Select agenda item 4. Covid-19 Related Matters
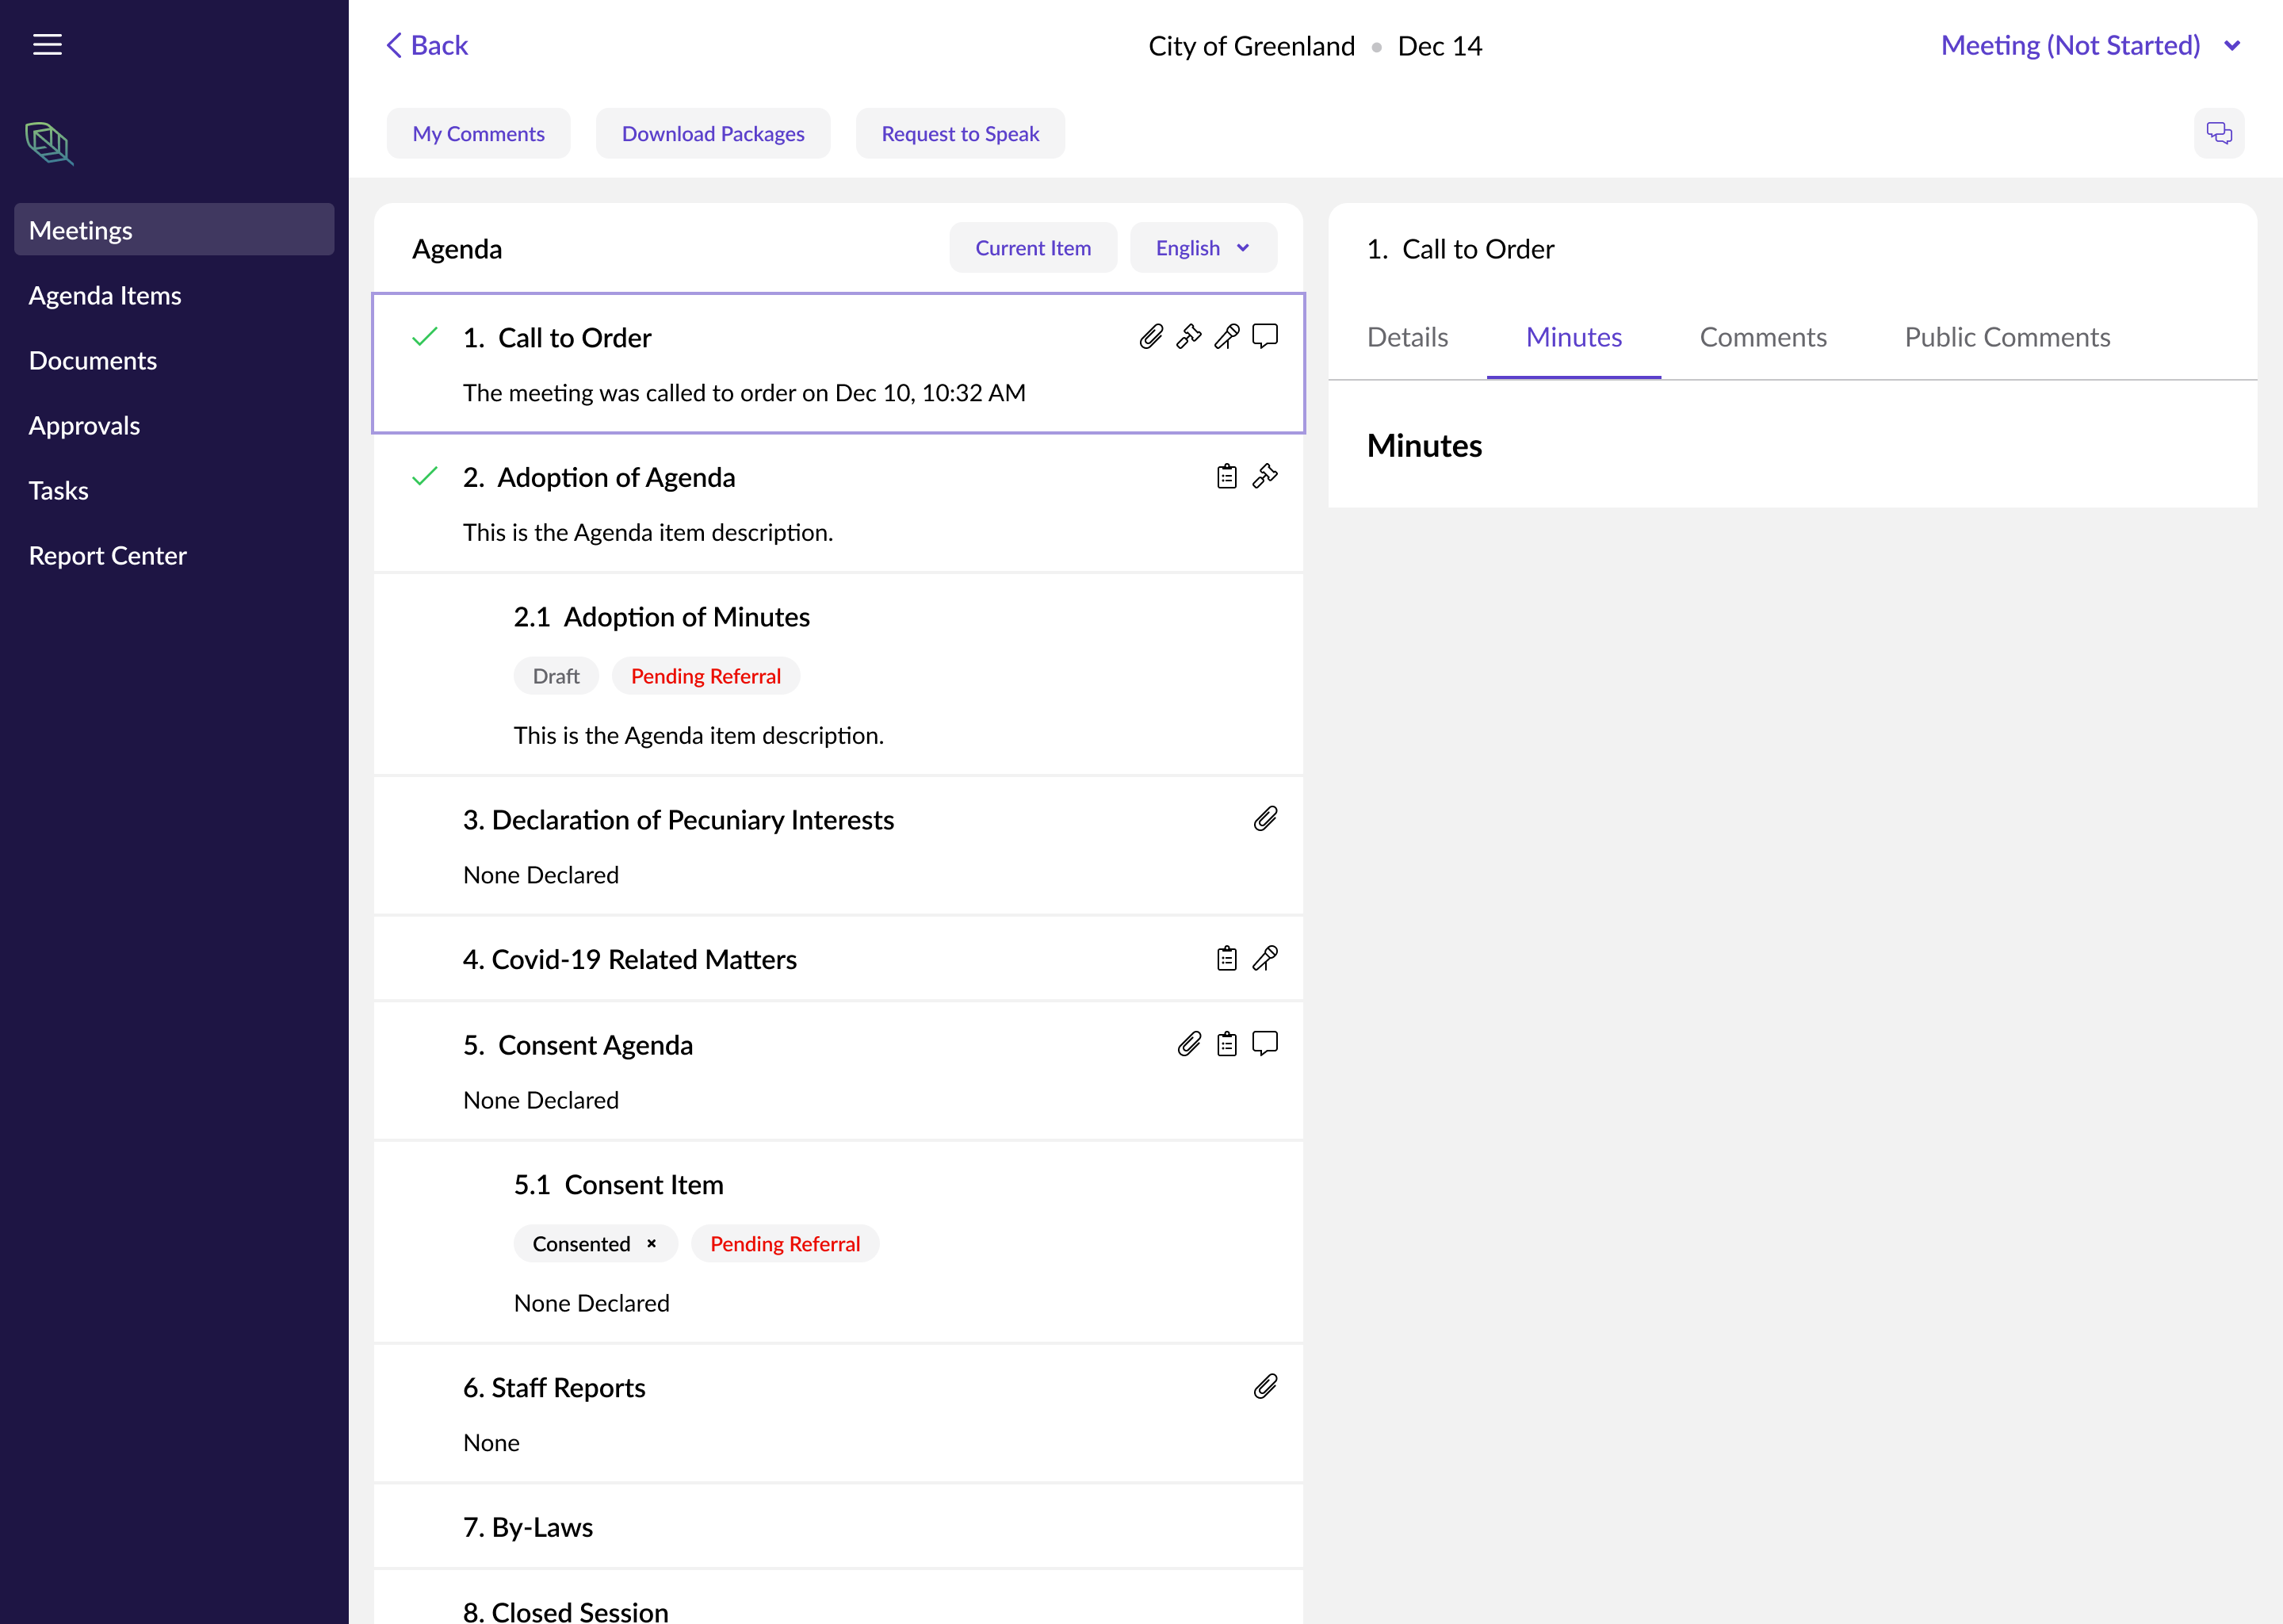 coord(839,959)
